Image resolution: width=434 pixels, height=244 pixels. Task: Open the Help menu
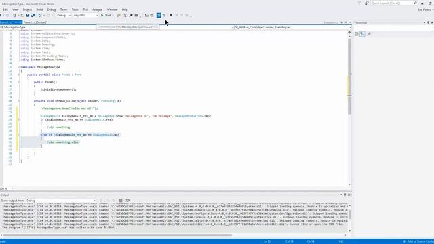click(125, 9)
